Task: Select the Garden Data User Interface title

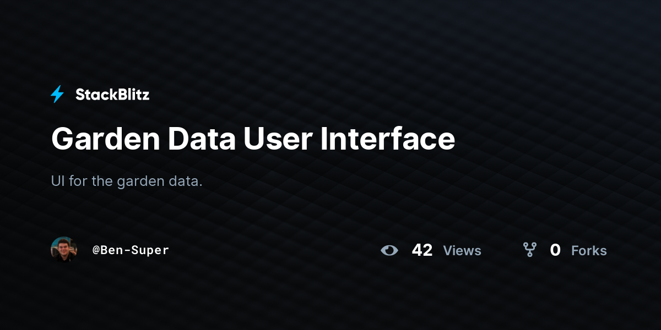Action: 253,139
